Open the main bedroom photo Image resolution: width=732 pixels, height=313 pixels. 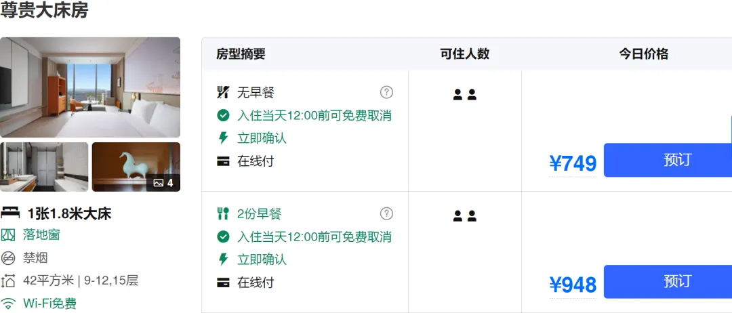90,87
